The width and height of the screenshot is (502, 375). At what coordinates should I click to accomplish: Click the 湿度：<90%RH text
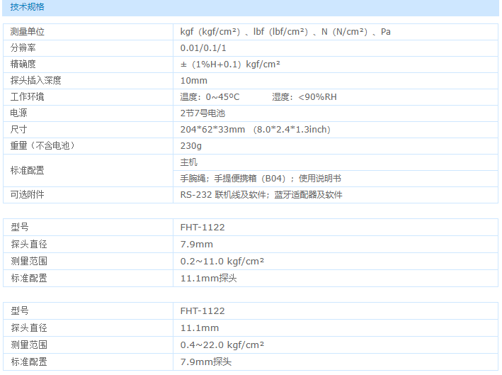pos(304,97)
